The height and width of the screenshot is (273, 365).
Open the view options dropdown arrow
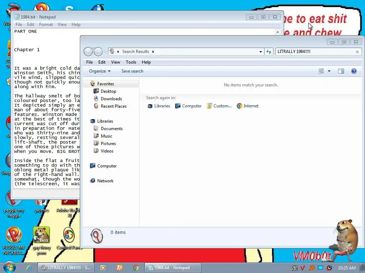pyautogui.click(x=329, y=71)
